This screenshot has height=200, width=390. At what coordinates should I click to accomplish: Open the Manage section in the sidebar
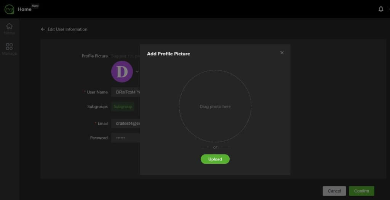click(10, 49)
